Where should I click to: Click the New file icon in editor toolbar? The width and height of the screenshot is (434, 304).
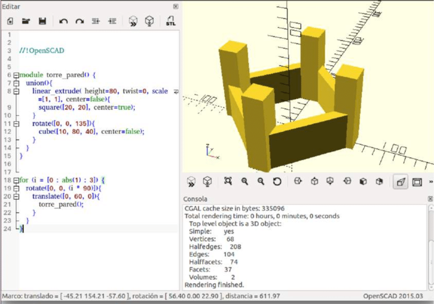coord(10,21)
